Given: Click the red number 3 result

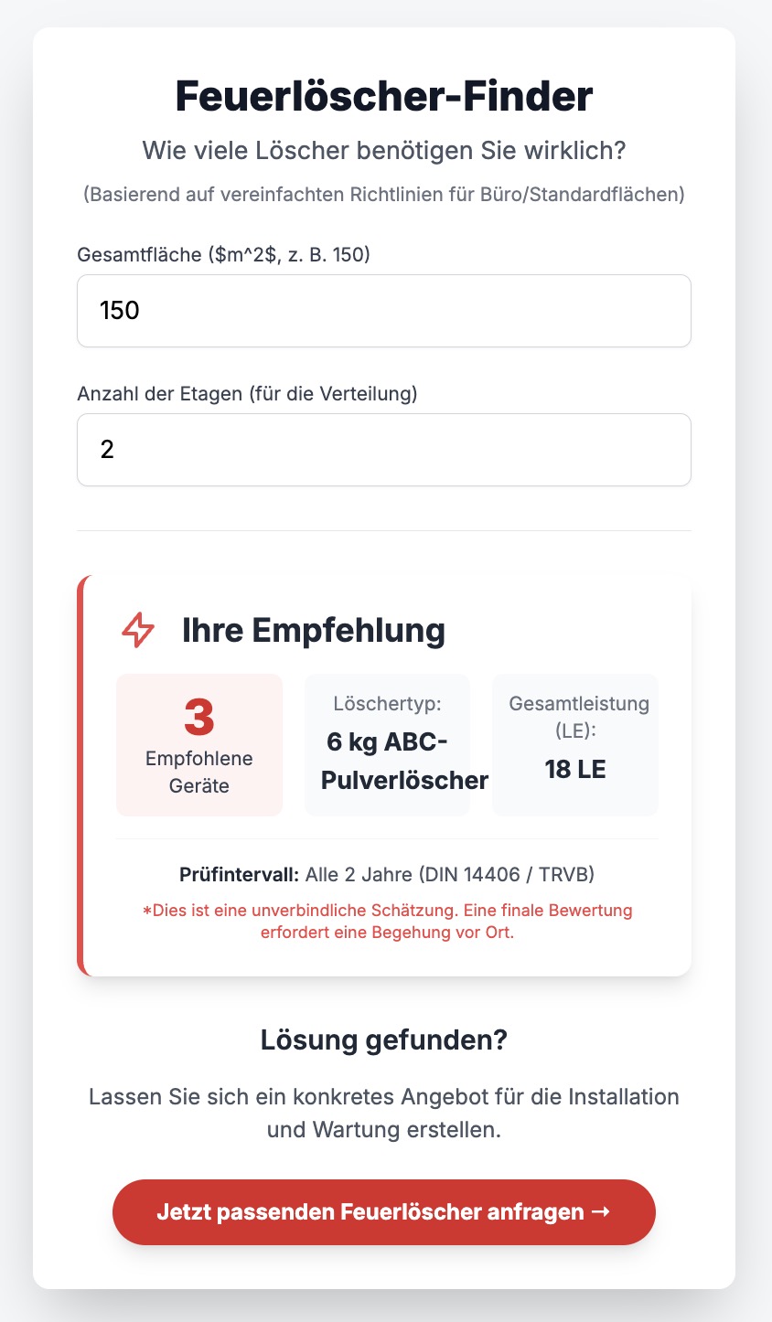Looking at the screenshot, I should coord(199,717).
